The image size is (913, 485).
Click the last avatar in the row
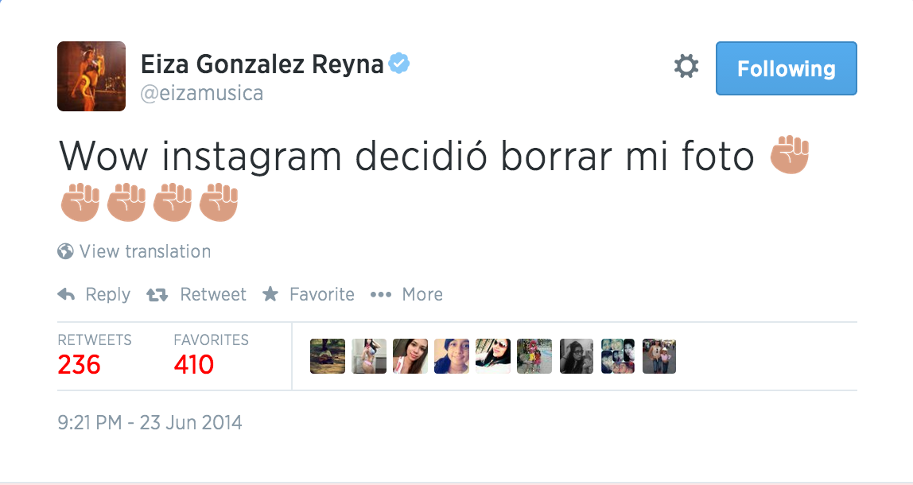point(659,356)
